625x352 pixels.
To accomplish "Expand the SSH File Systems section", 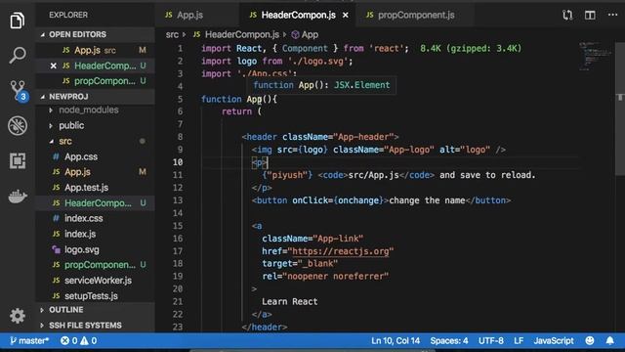I will pyautogui.click(x=95, y=326).
